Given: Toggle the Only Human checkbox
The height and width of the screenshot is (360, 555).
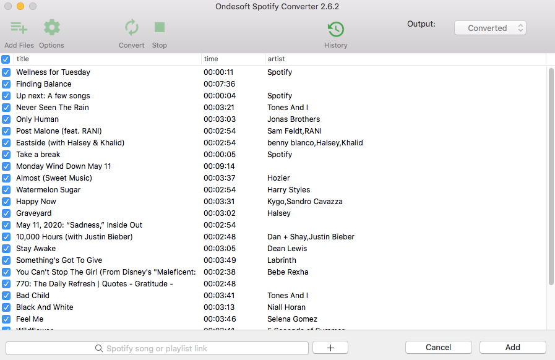Looking at the screenshot, I should 6,119.
